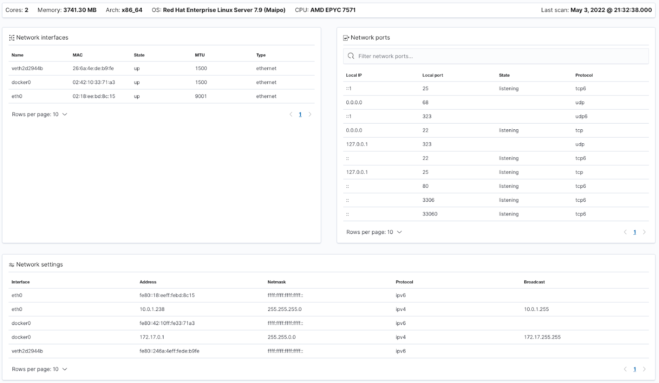This screenshot has width=659, height=383.
Task: Sort interfaces by MAC column header
Action: 77,55
